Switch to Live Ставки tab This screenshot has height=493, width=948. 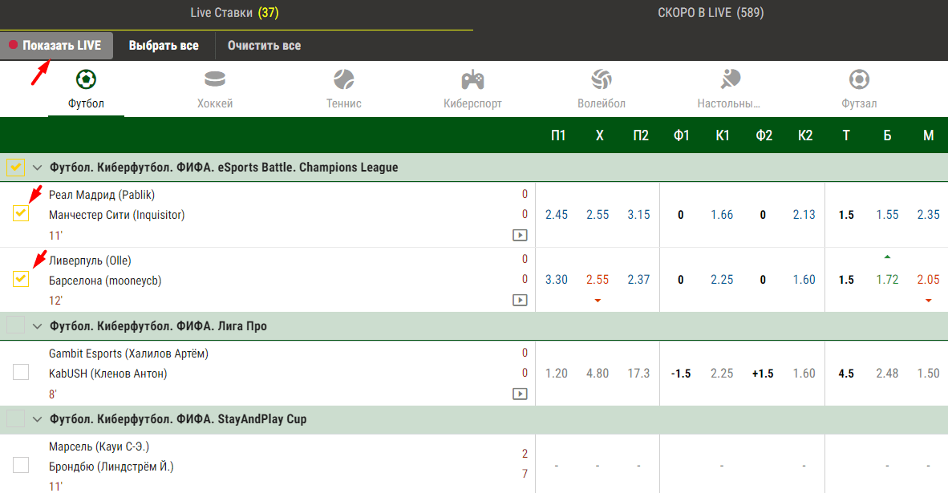[234, 13]
